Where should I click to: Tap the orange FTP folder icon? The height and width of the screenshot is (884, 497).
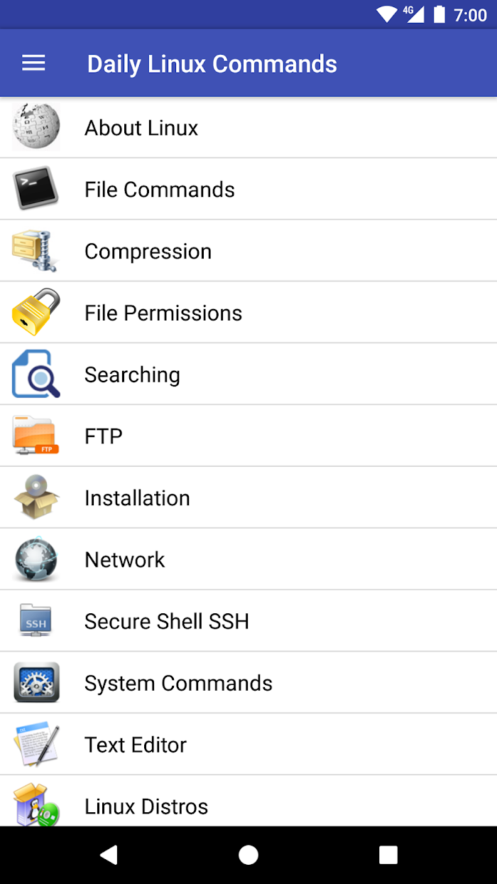coord(35,436)
